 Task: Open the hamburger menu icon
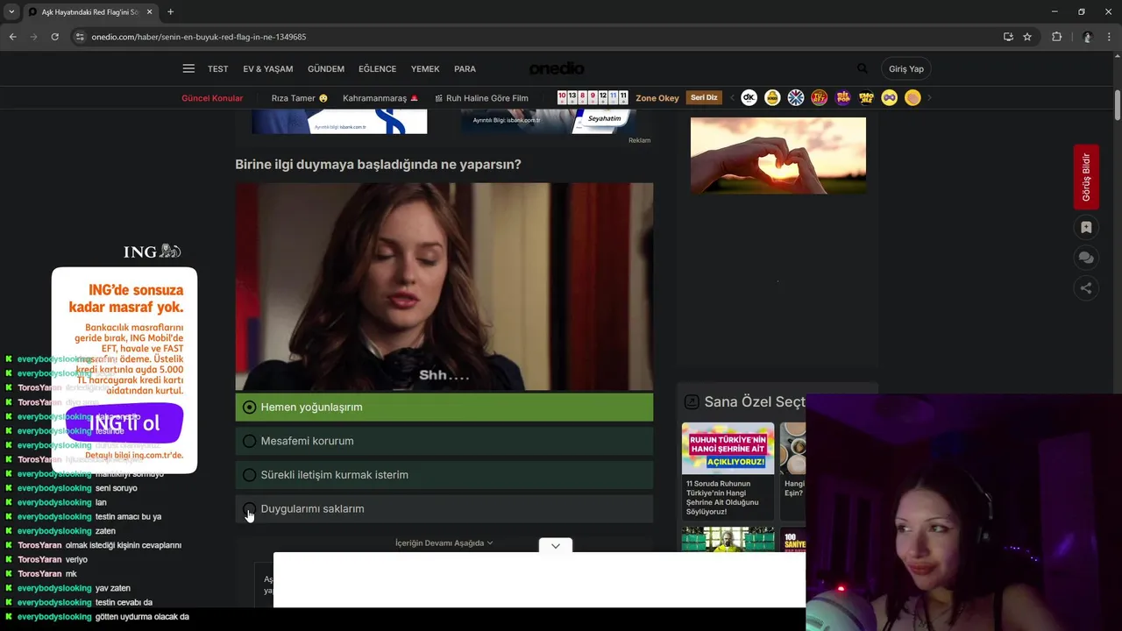(188, 68)
